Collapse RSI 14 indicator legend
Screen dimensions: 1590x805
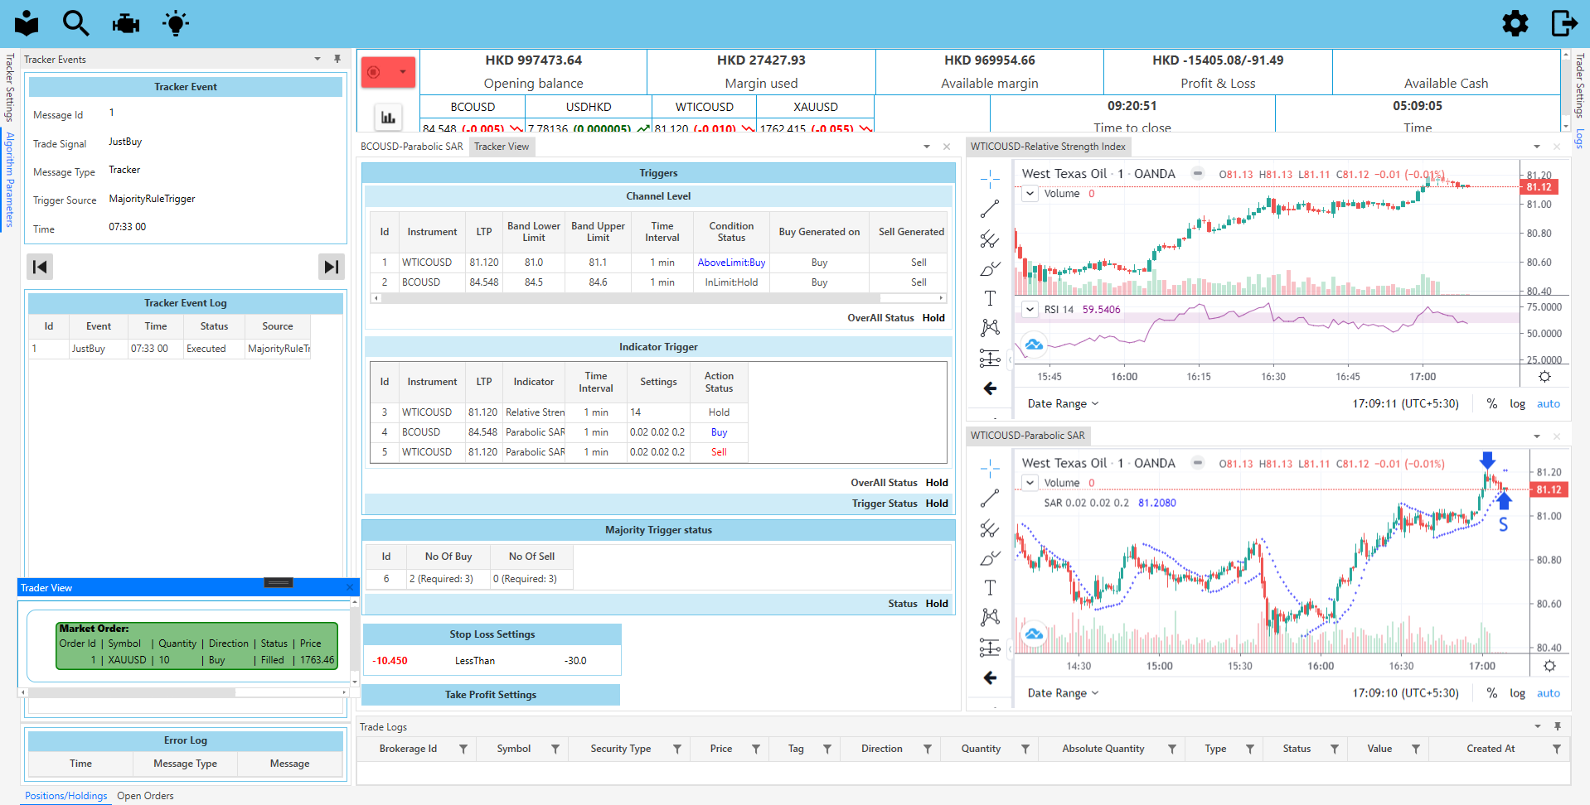tap(1030, 310)
